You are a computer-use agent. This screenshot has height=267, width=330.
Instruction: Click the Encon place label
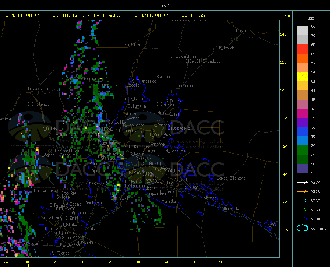coord(242,30)
